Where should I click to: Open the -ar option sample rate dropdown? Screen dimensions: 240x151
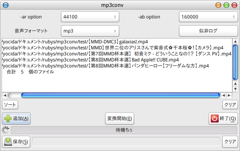[x=90, y=17]
